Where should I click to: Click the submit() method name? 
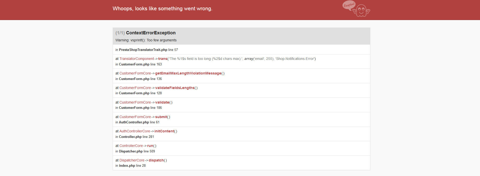pyautogui.click(x=161, y=117)
